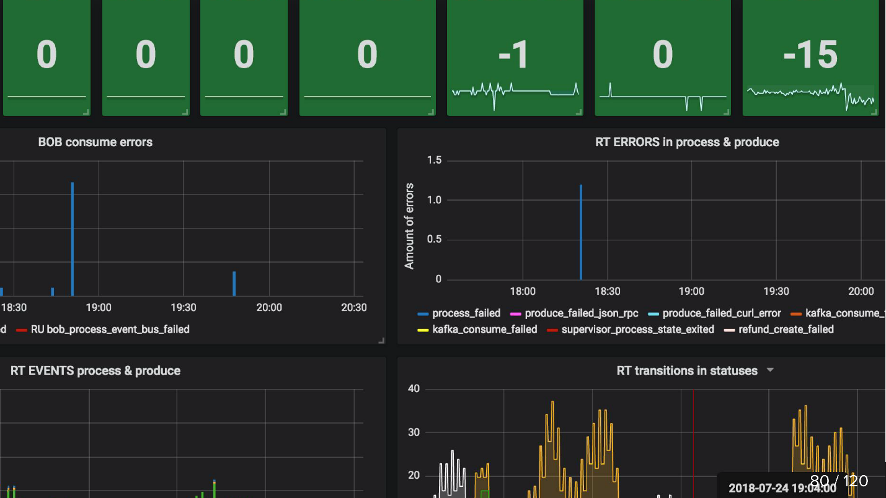This screenshot has width=886, height=498.
Task: Click the resize handle of BOB consume errors panel
Action: tap(382, 341)
